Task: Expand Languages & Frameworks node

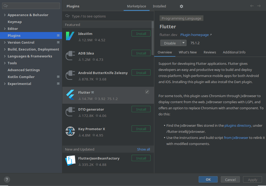Action: (x=5, y=56)
